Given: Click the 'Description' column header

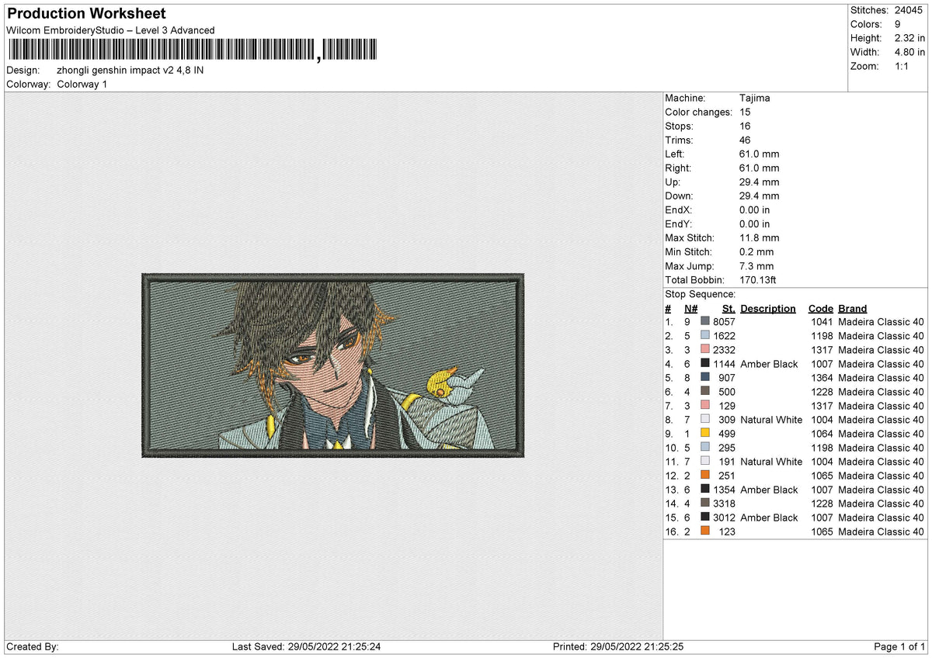Looking at the screenshot, I should (x=768, y=308).
